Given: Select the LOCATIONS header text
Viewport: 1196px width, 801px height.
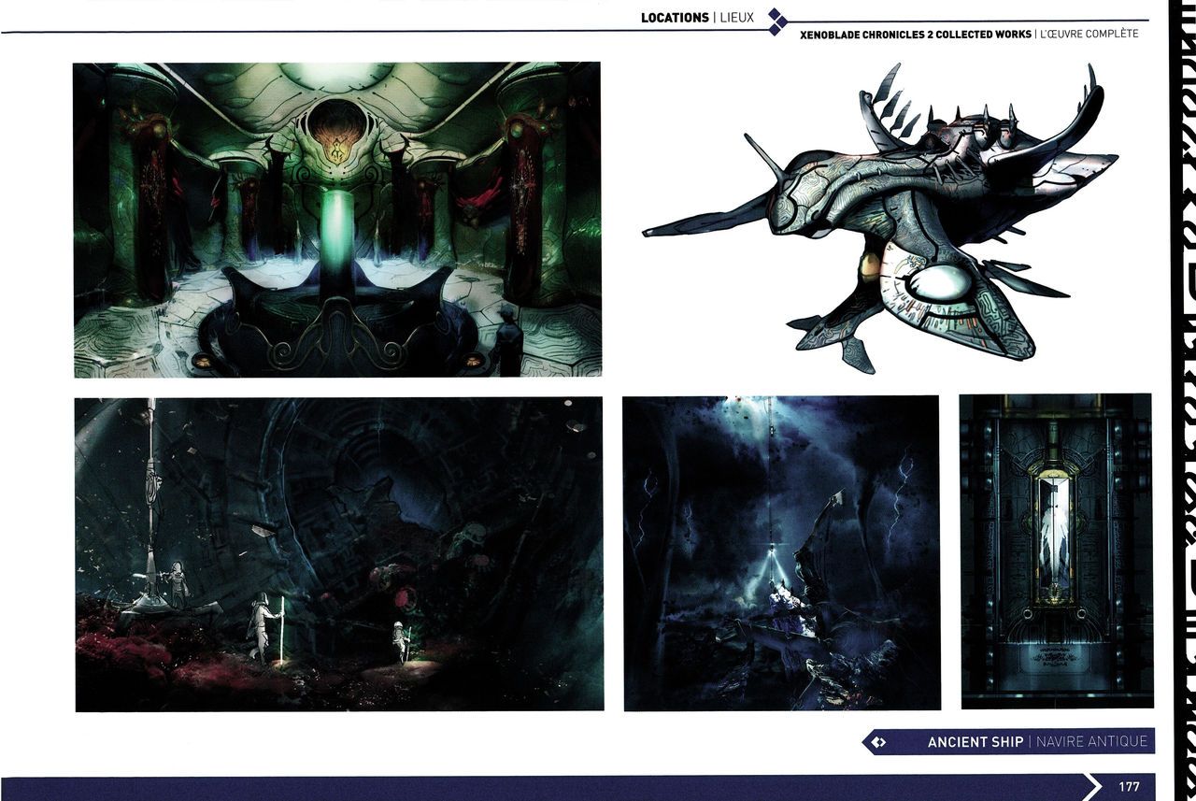Looking at the screenshot, I should click(674, 18).
